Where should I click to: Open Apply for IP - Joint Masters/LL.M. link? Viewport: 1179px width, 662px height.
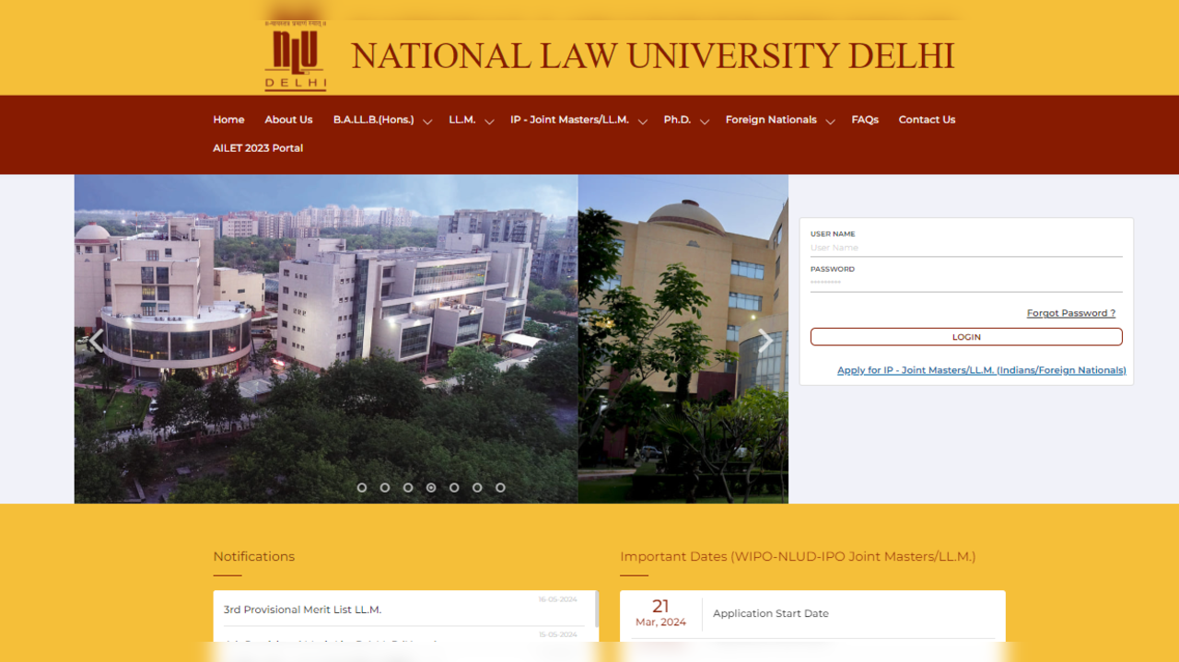(981, 369)
